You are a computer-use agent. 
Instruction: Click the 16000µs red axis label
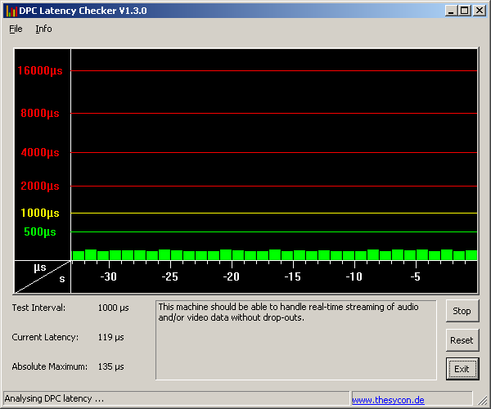tap(40, 71)
